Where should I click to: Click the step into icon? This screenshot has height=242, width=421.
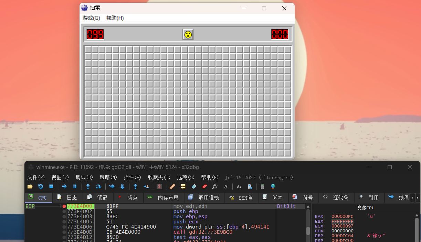[88, 186]
